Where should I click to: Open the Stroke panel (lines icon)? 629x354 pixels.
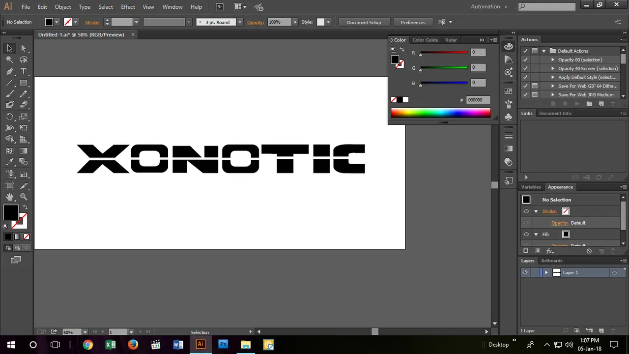[x=509, y=136]
